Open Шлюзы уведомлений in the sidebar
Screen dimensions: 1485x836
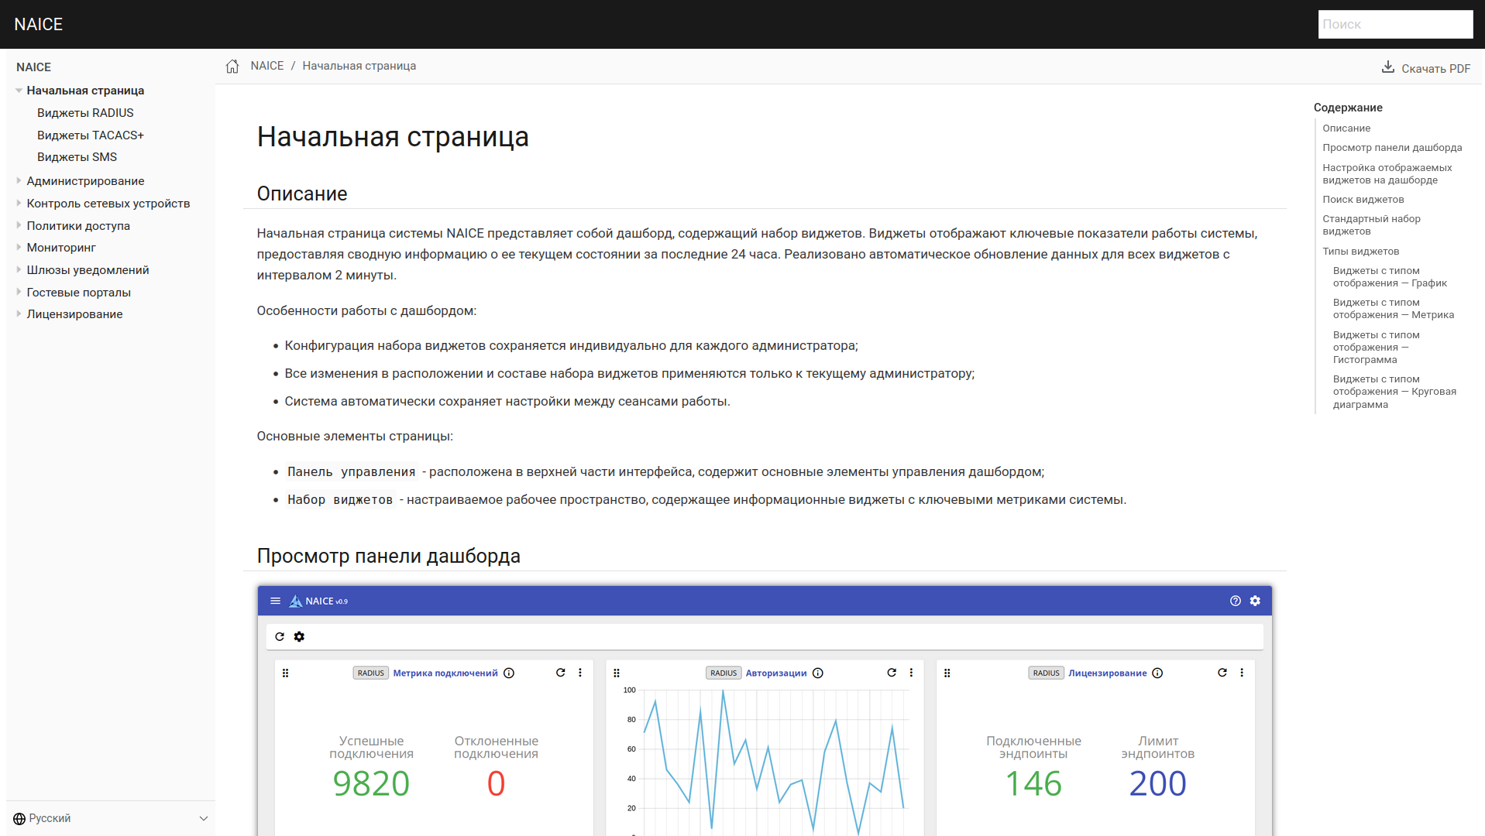[88, 270]
